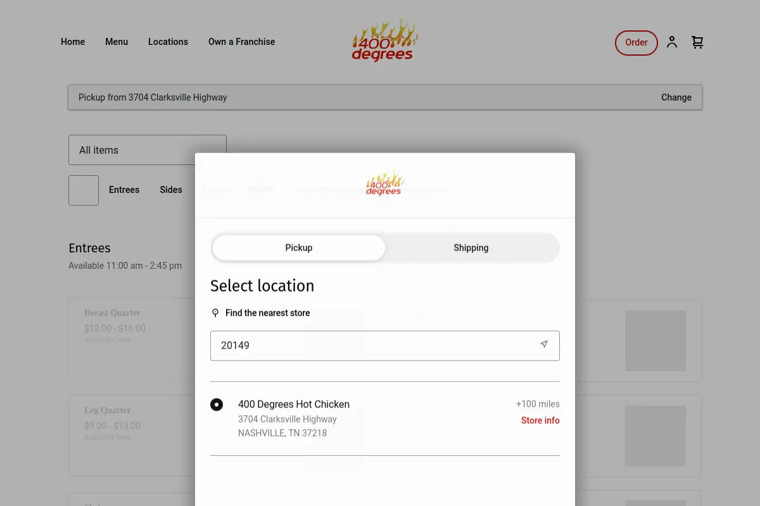Click Pickup from 3704 Clarksville Highway text
The width and height of the screenshot is (760, 506).
pos(153,97)
